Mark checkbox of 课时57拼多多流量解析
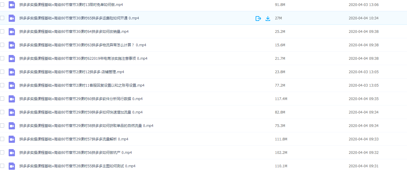The image size is (407, 170). 2,139
